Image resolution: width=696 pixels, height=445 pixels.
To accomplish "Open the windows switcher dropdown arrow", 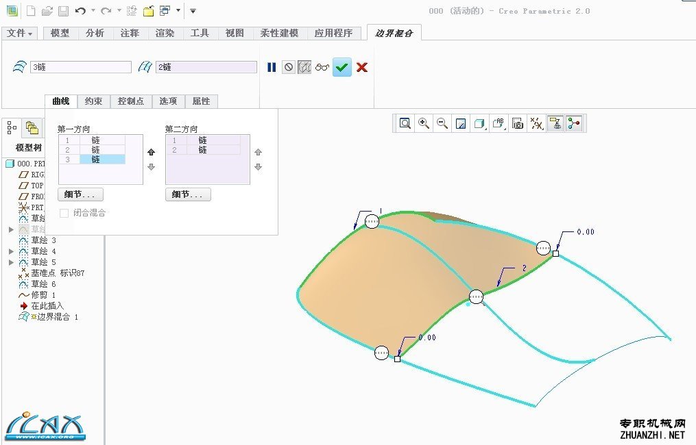I will click(178, 11).
